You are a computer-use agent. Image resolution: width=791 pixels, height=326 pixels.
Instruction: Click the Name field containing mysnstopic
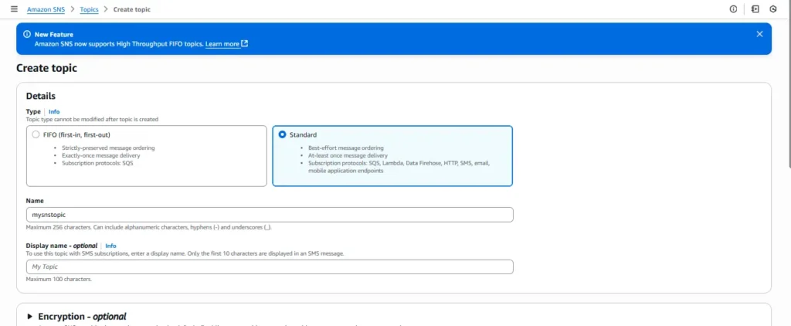(270, 215)
